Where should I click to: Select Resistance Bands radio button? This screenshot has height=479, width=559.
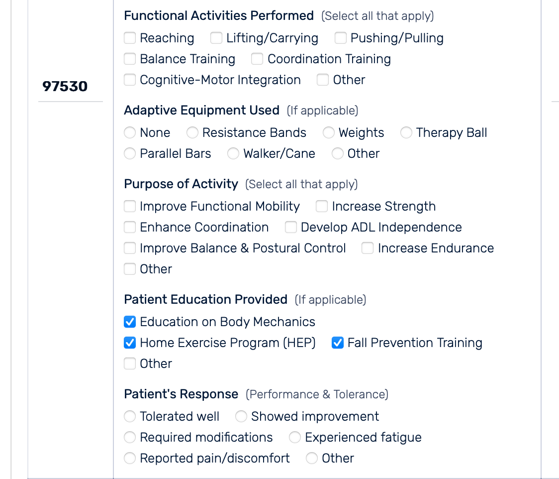pyautogui.click(x=192, y=133)
